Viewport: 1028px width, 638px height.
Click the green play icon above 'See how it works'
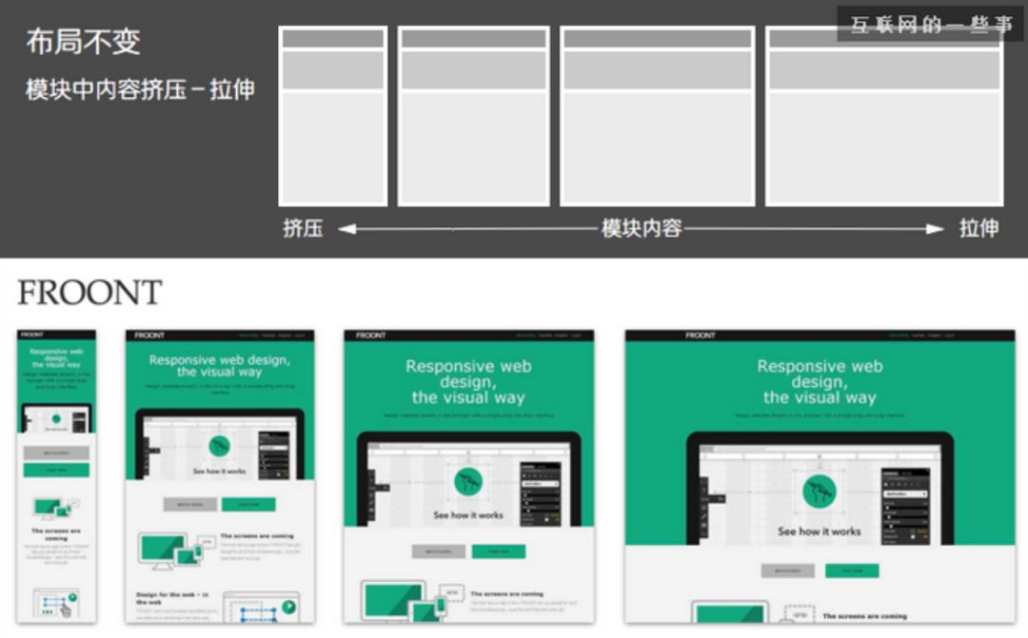[x=817, y=492]
